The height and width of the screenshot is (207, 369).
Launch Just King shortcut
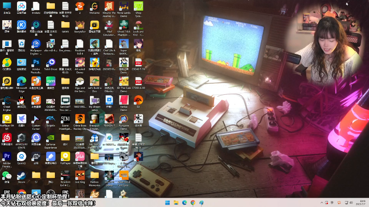[x=80, y=177]
